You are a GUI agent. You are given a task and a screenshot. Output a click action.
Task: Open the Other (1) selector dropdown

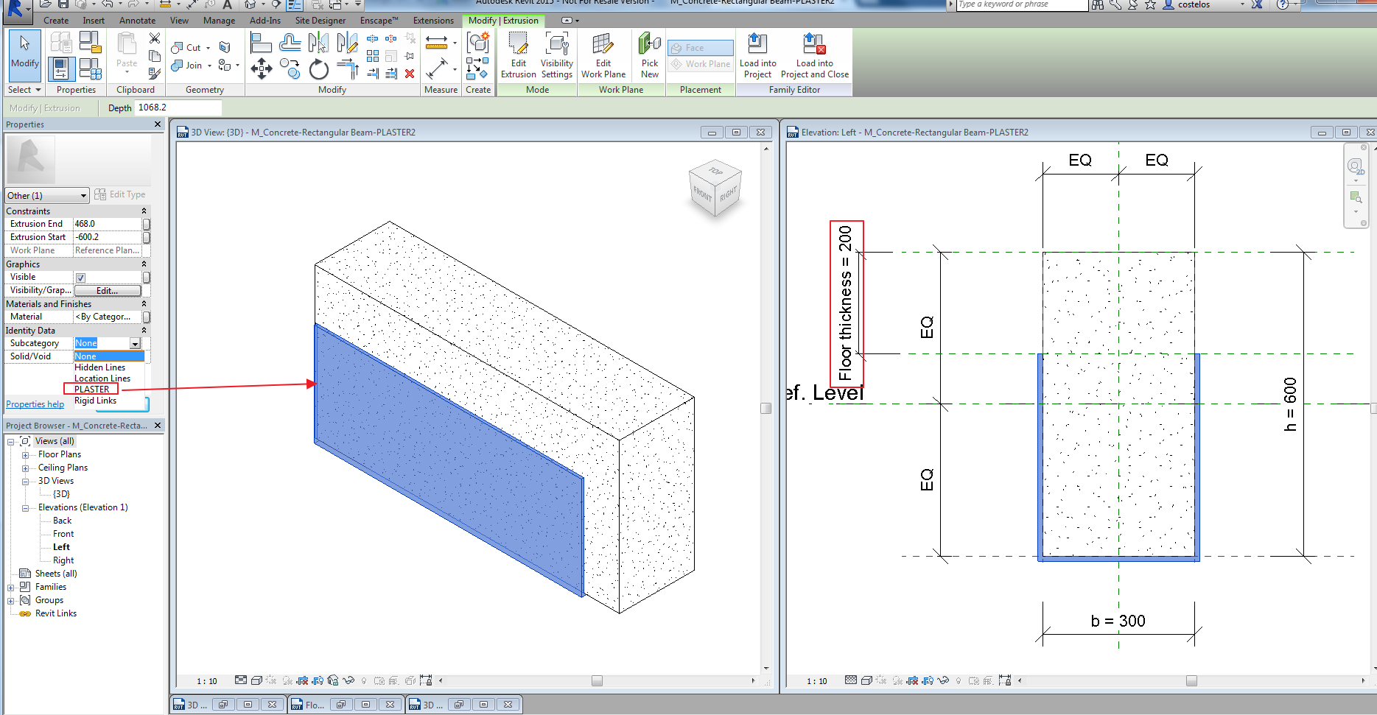pos(85,195)
